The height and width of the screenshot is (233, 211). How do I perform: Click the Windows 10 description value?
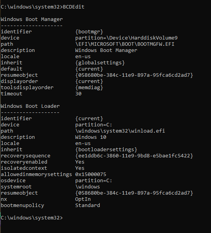click(x=91, y=137)
